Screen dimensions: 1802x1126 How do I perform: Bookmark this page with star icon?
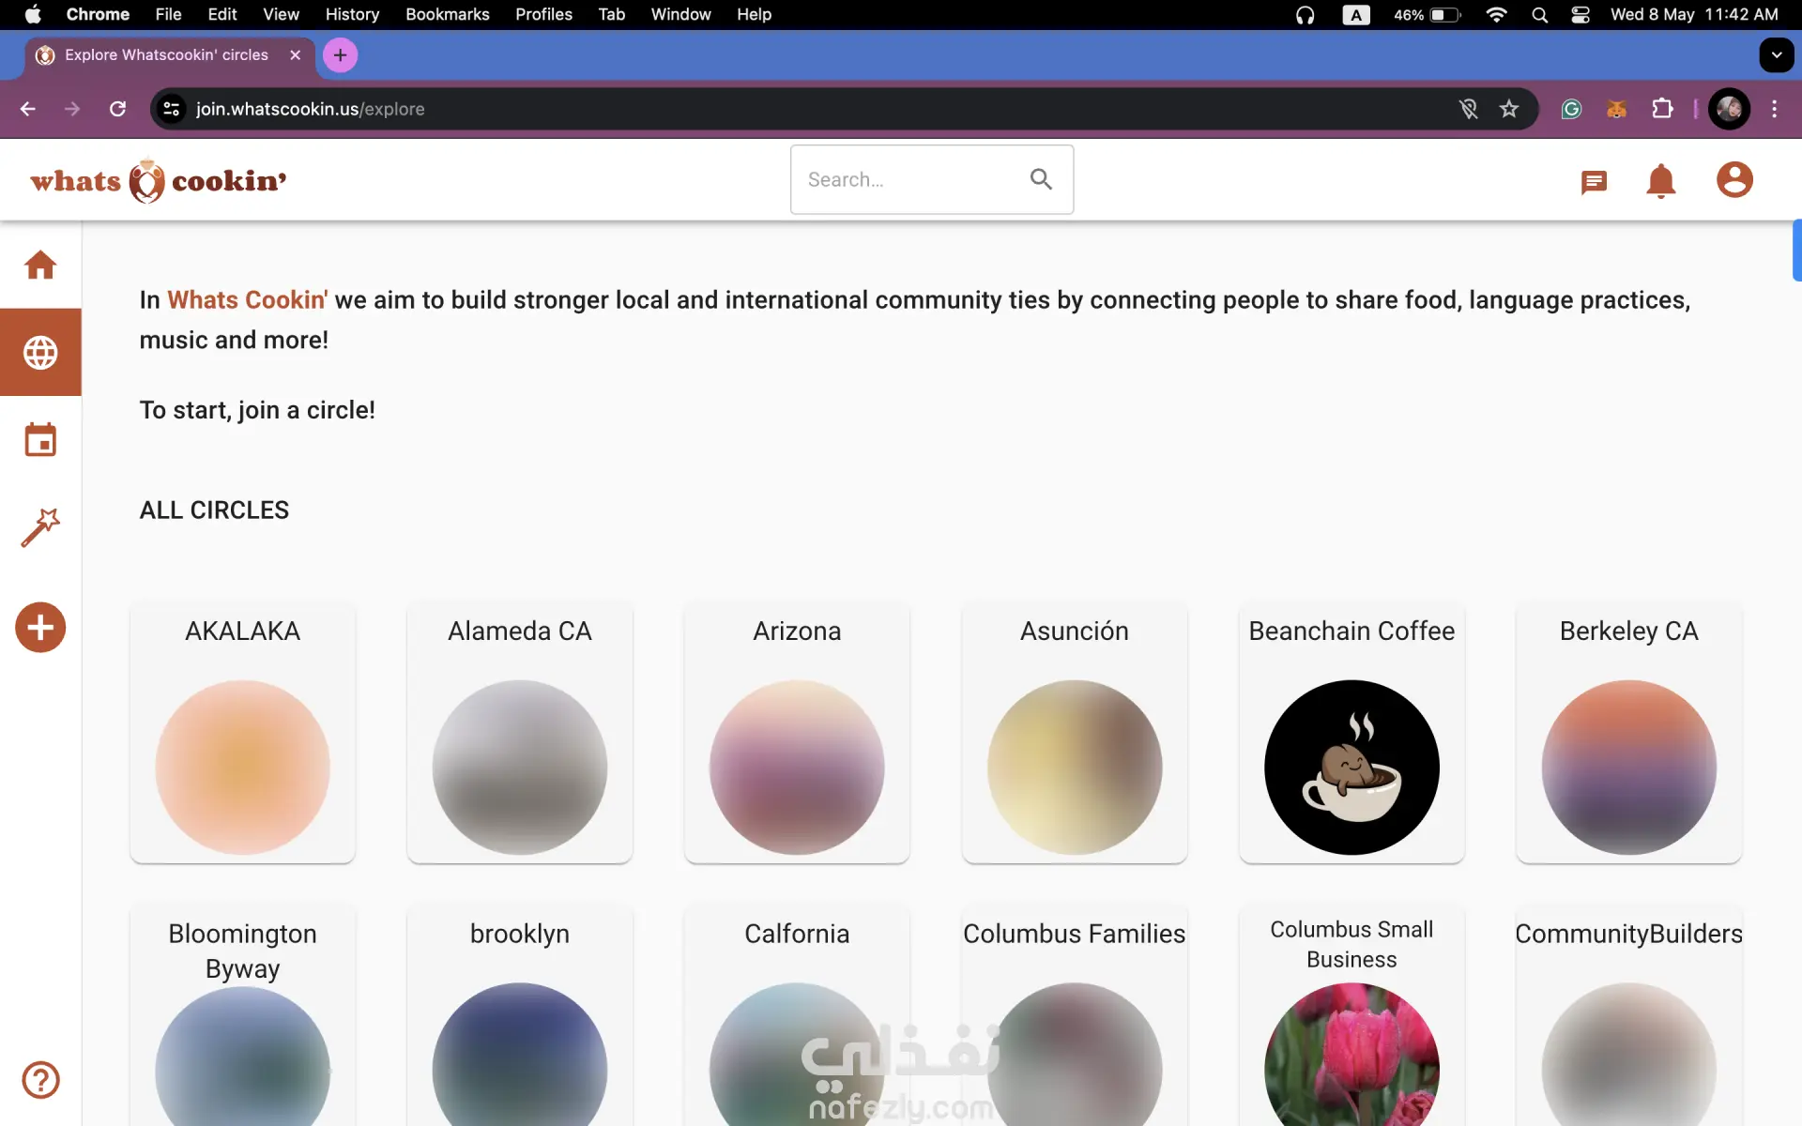tap(1509, 109)
